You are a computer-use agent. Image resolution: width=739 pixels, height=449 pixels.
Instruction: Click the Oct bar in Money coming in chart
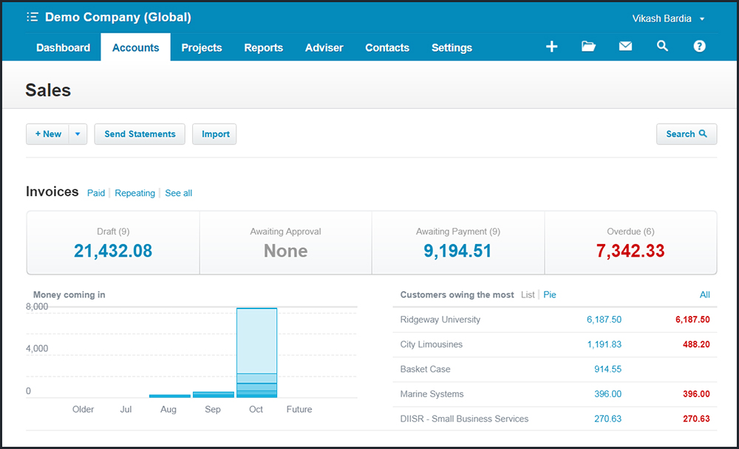coord(256,353)
